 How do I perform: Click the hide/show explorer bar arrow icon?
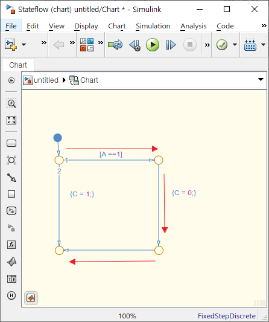click(11, 80)
